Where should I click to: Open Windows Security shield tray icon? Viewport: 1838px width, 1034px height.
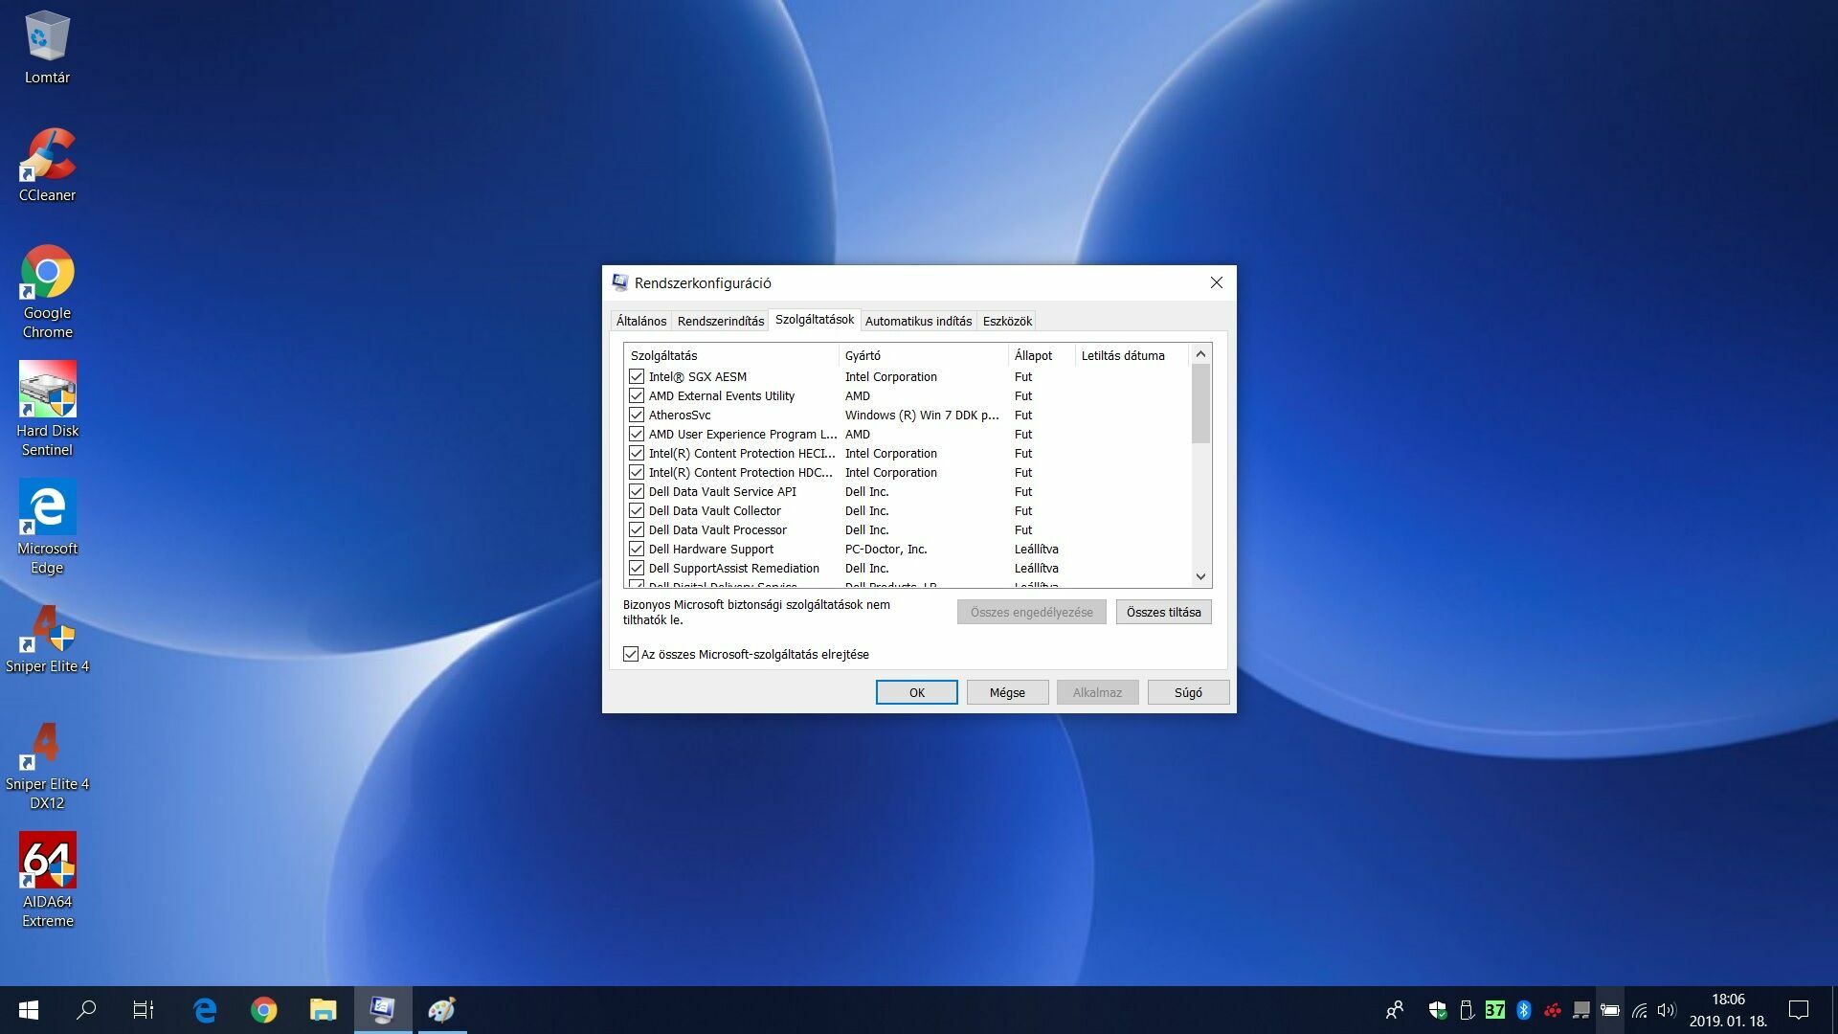tap(1437, 1010)
